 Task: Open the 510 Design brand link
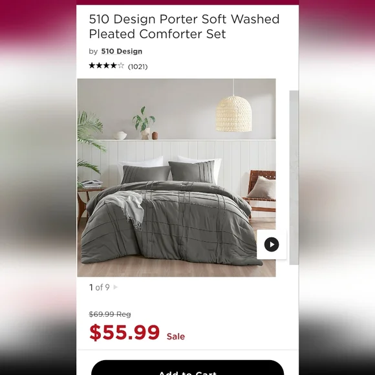click(x=122, y=52)
